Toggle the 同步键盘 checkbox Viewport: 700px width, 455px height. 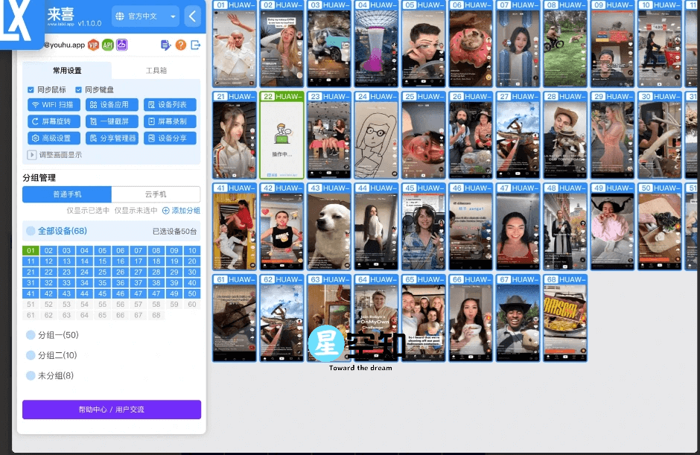(79, 90)
